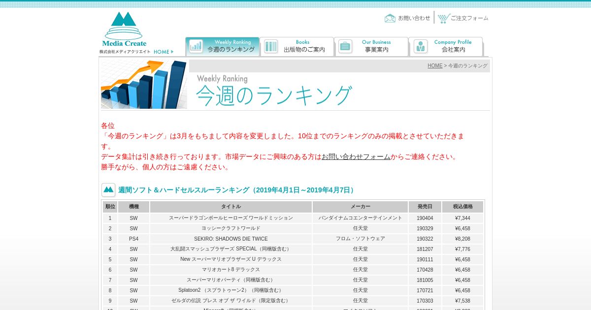
Task: Click price ¥8,208
Action: click(x=462, y=239)
